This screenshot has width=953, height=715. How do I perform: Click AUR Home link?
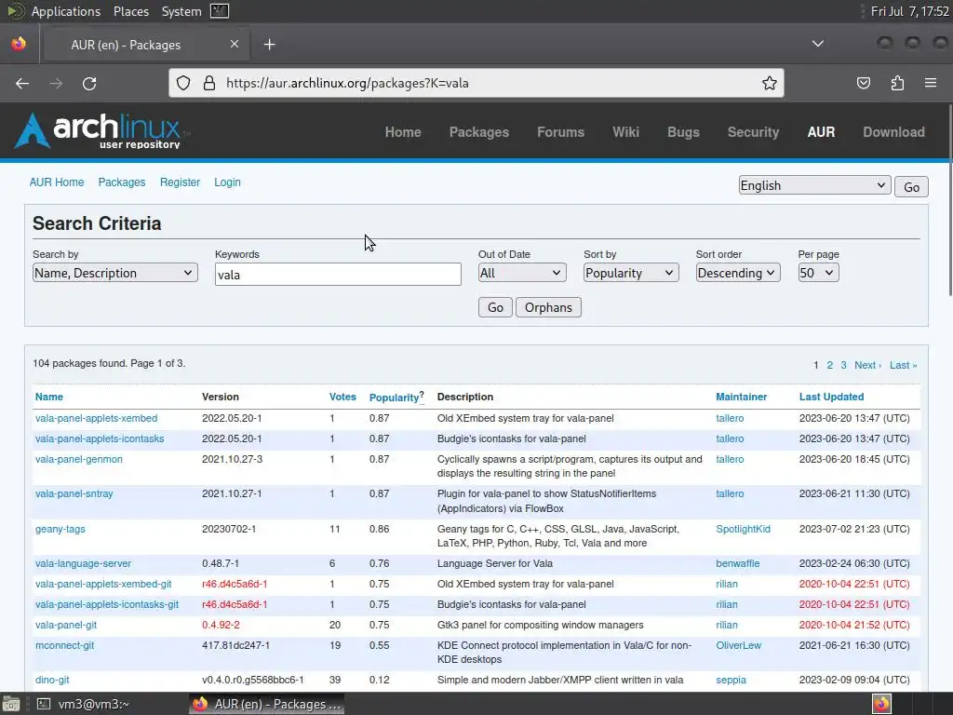click(x=57, y=182)
